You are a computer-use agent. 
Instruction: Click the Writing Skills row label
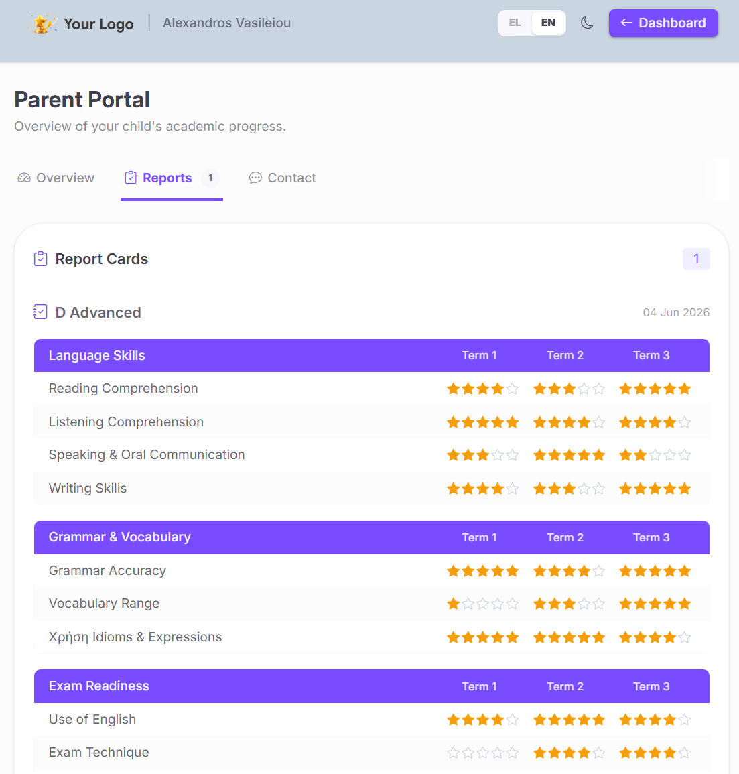(88, 489)
